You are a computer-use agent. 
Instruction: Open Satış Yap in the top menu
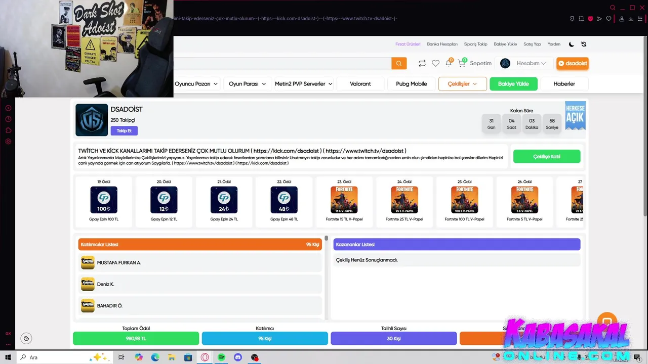[532, 44]
